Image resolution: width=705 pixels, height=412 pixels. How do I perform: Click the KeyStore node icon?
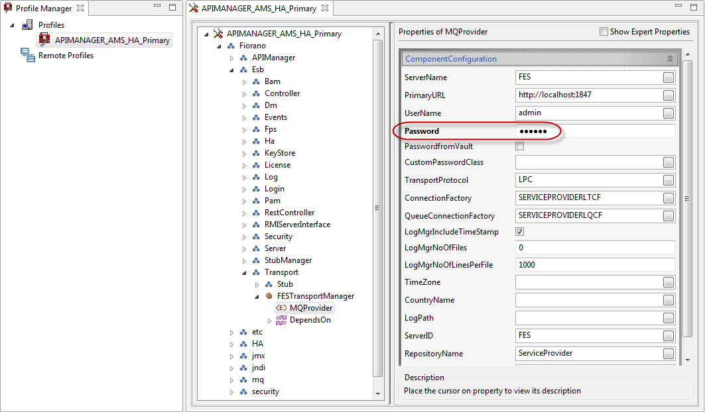256,153
